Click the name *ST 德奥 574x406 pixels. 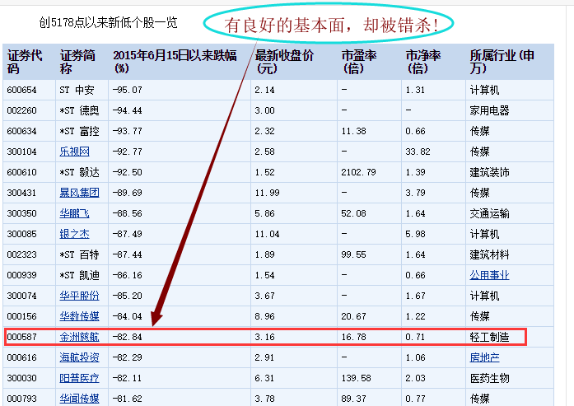coord(79,110)
